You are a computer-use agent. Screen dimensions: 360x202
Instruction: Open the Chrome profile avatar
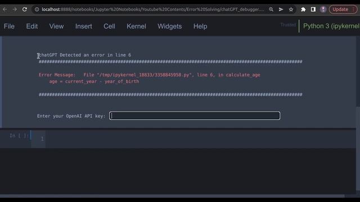click(x=323, y=10)
